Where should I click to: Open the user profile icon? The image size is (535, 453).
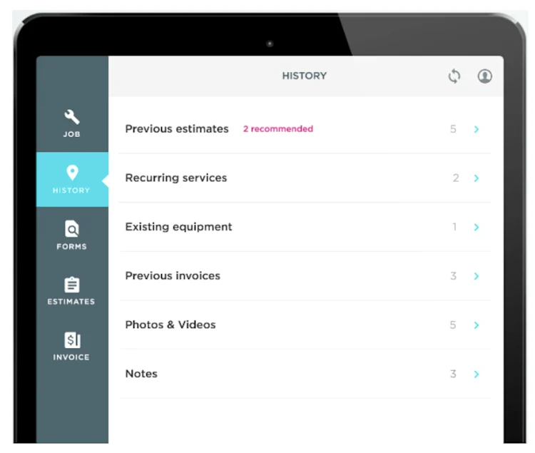(484, 76)
